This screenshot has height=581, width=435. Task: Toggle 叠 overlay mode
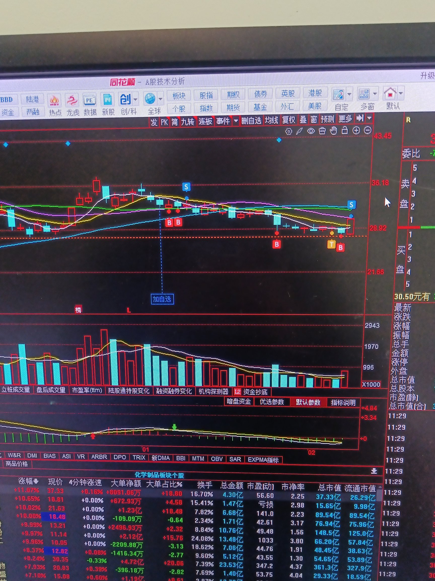[x=303, y=120]
